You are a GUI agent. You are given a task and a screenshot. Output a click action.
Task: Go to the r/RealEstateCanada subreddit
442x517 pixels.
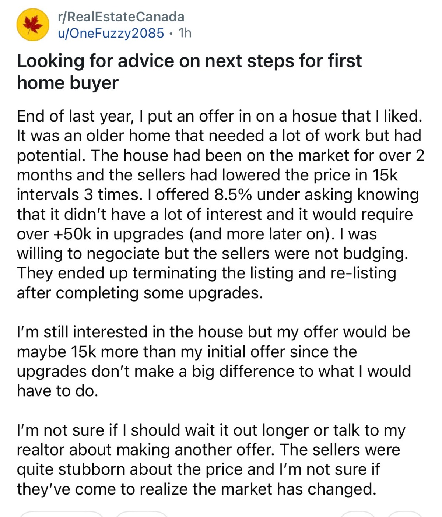(x=121, y=17)
